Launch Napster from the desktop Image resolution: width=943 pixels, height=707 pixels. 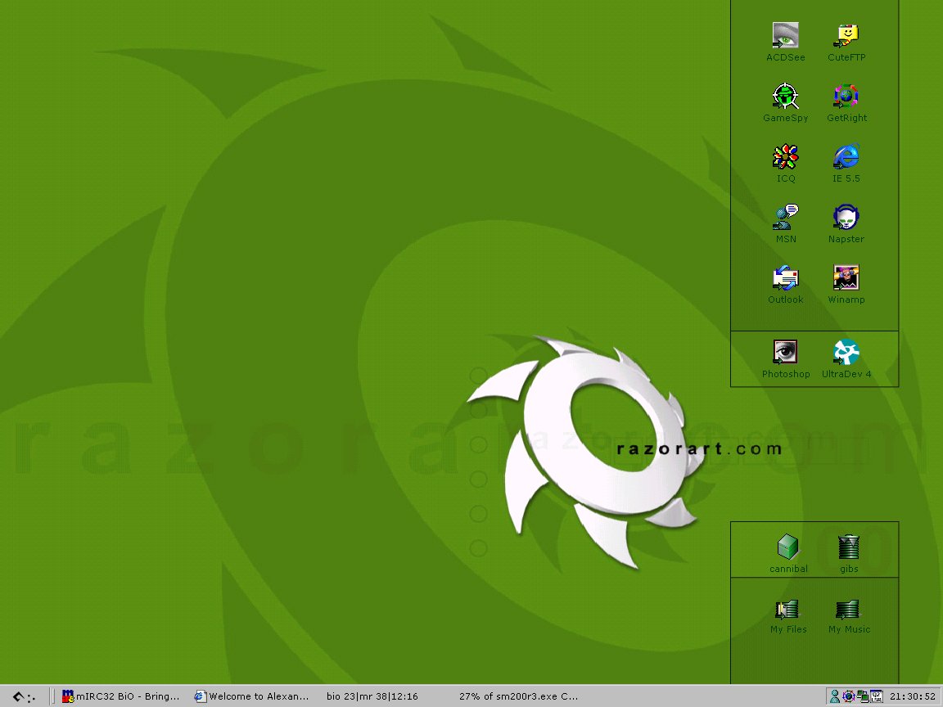coord(846,218)
